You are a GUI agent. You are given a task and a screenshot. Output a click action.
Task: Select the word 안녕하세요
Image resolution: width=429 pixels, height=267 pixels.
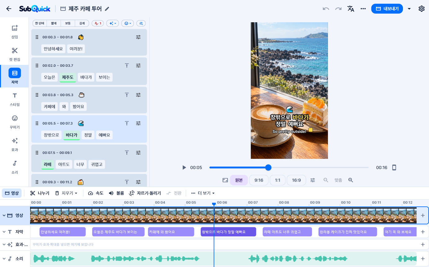tap(53, 49)
